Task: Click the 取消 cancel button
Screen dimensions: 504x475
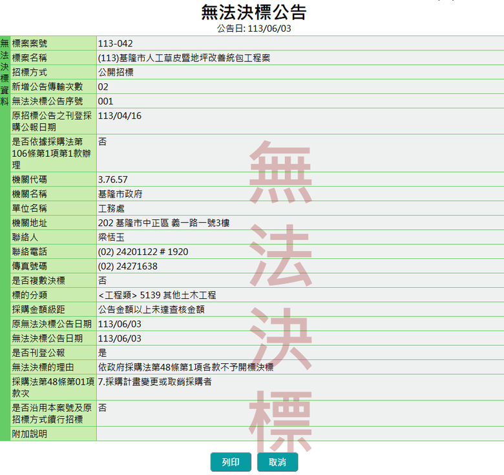Action: [277, 462]
